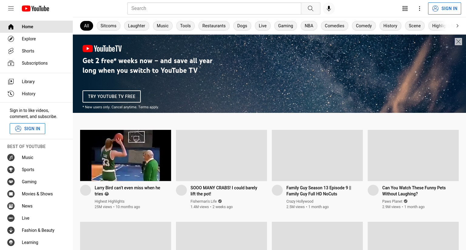Select the Music filter chip
The height and width of the screenshot is (250, 466).
[163, 26]
